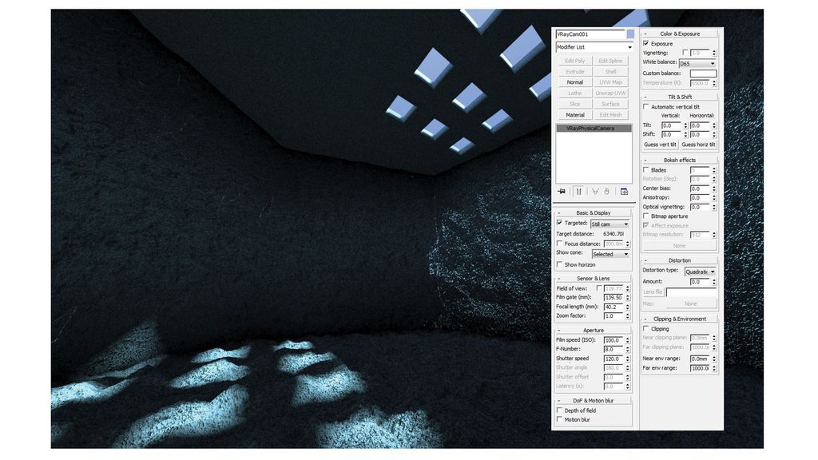The image size is (818, 460).
Task: Collapse the Color & Exposure rollout
Action: click(644, 34)
